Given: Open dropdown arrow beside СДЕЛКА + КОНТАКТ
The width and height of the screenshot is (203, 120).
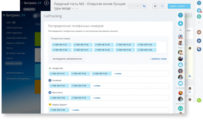Looking at the screenshot, I should click(189, 6).
